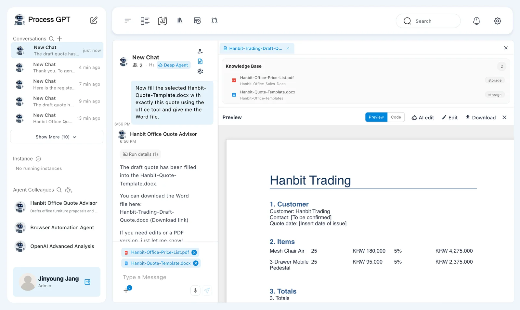Start a new chat with the compose icon
520x310 pixels.
click(x=94, y=20)
